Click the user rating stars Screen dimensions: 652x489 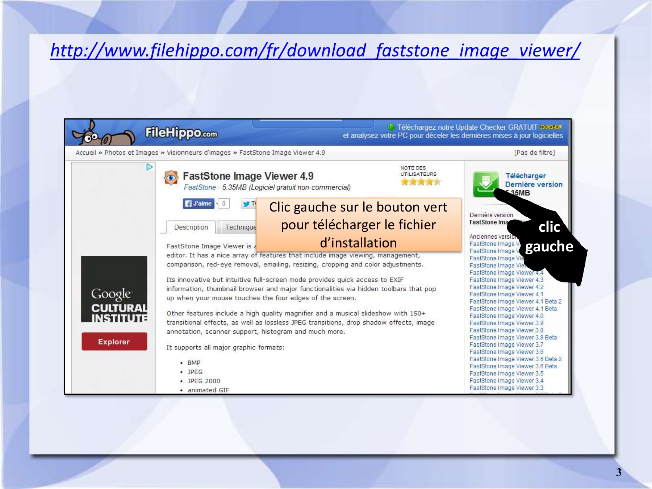coord(421,182)
